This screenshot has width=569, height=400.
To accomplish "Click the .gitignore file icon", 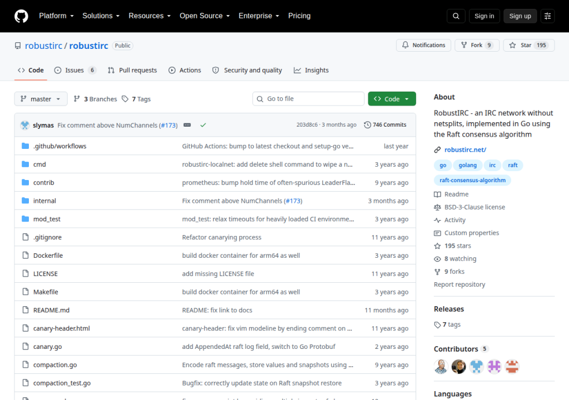I will (26, 237).
